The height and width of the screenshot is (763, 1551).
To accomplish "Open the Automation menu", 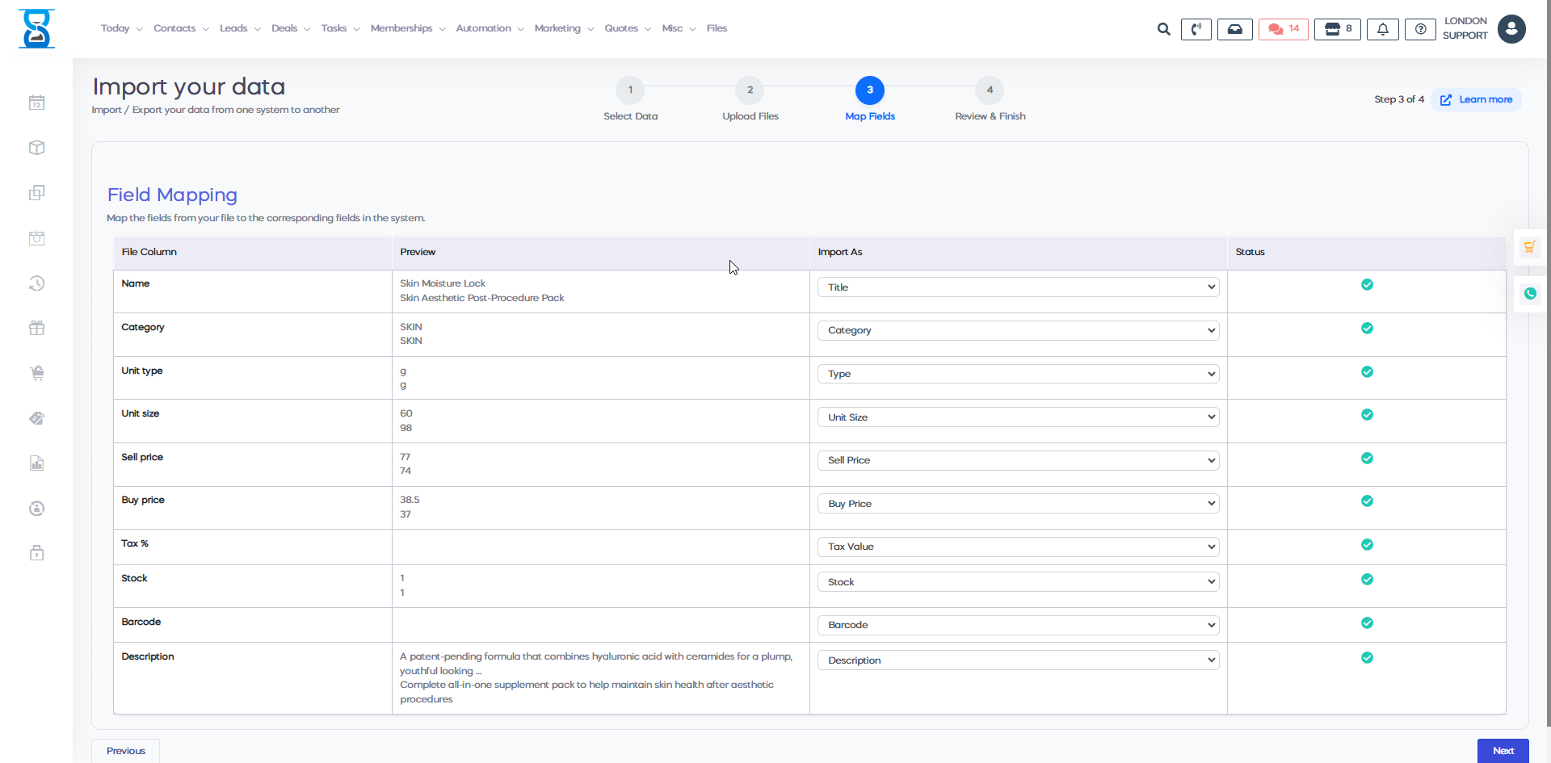I will tap(490, 28).
